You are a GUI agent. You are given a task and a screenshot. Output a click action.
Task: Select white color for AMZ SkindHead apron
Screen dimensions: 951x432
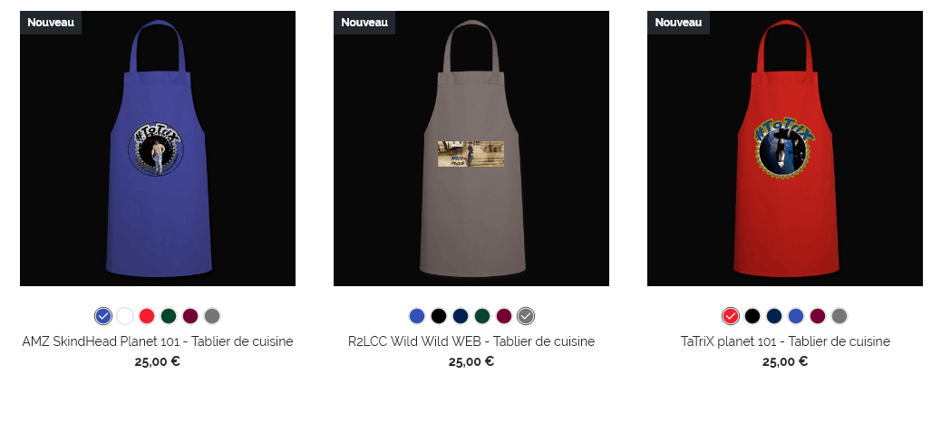click(125, 316)
